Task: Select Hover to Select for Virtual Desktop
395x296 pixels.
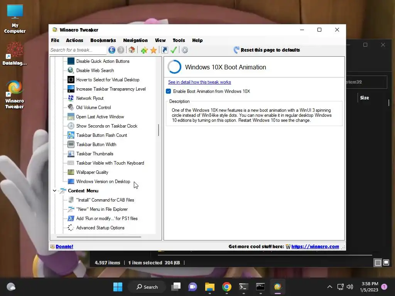Action: coord(108,80)
